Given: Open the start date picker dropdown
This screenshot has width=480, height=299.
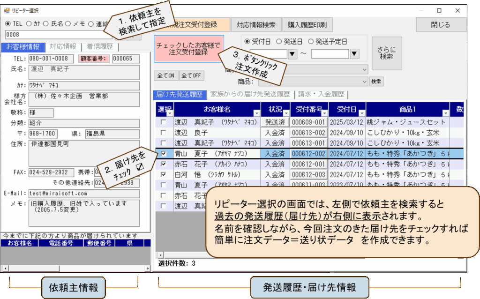Looking at the screenshot, I should [293, 54].
